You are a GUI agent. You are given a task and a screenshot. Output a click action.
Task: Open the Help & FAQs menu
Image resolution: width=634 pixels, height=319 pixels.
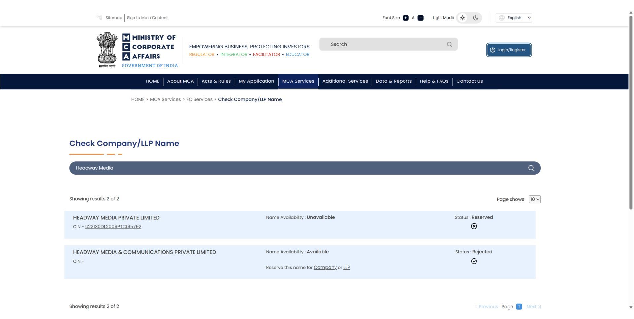[434, 81]
